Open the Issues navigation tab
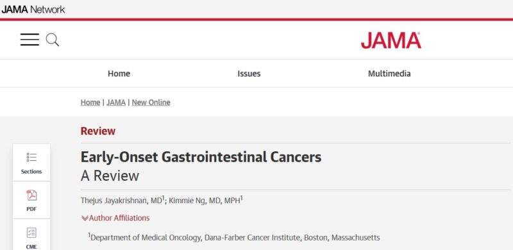This screenshot has width=513, height=250. point(249,74)
